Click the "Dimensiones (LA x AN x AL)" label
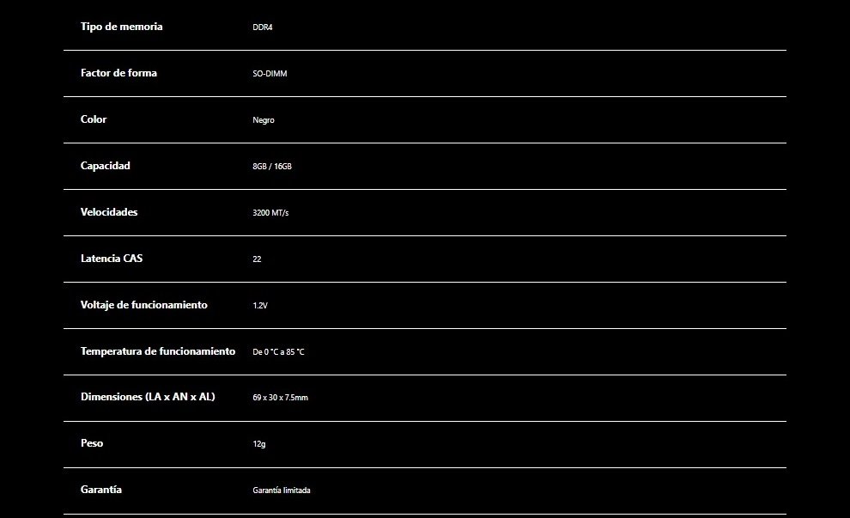850x518 pixels. 148,397
